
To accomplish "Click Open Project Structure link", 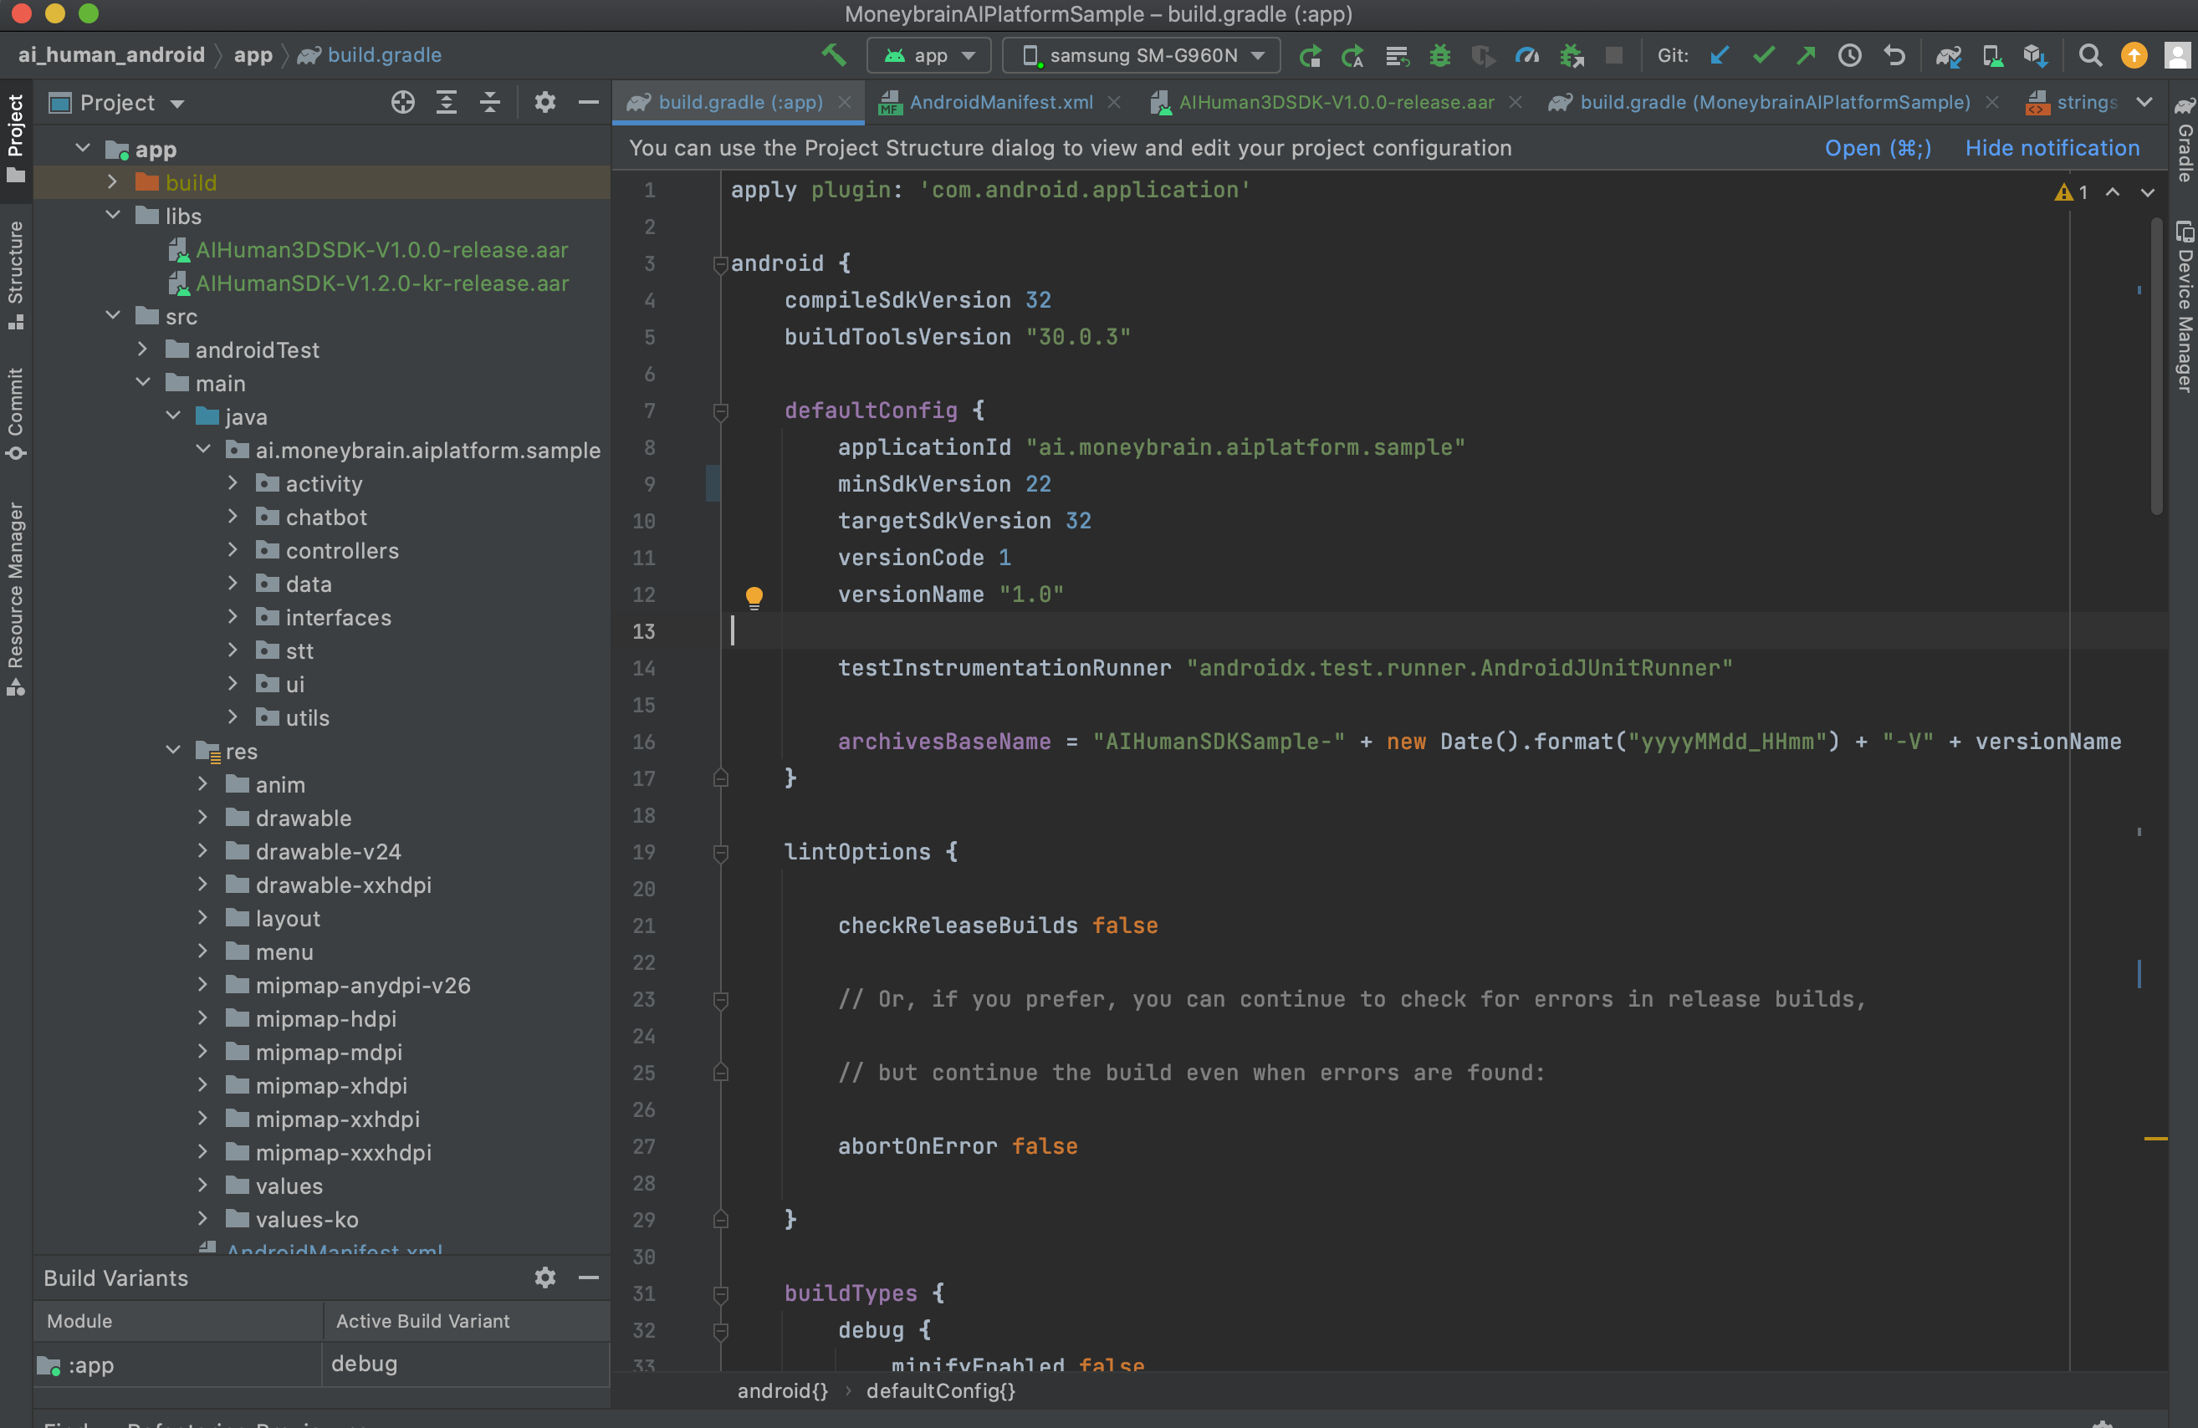I will click(1878, 148).
